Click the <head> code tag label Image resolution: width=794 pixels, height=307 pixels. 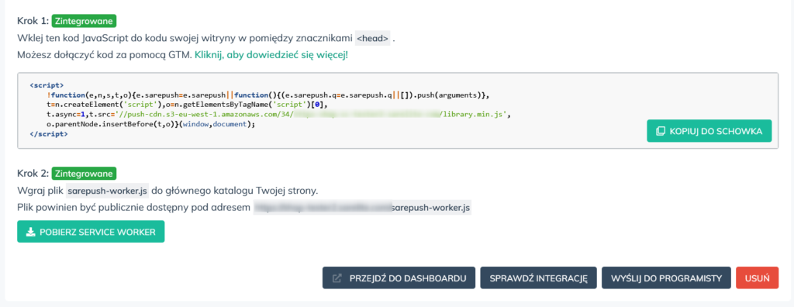(x=372, y=38)
